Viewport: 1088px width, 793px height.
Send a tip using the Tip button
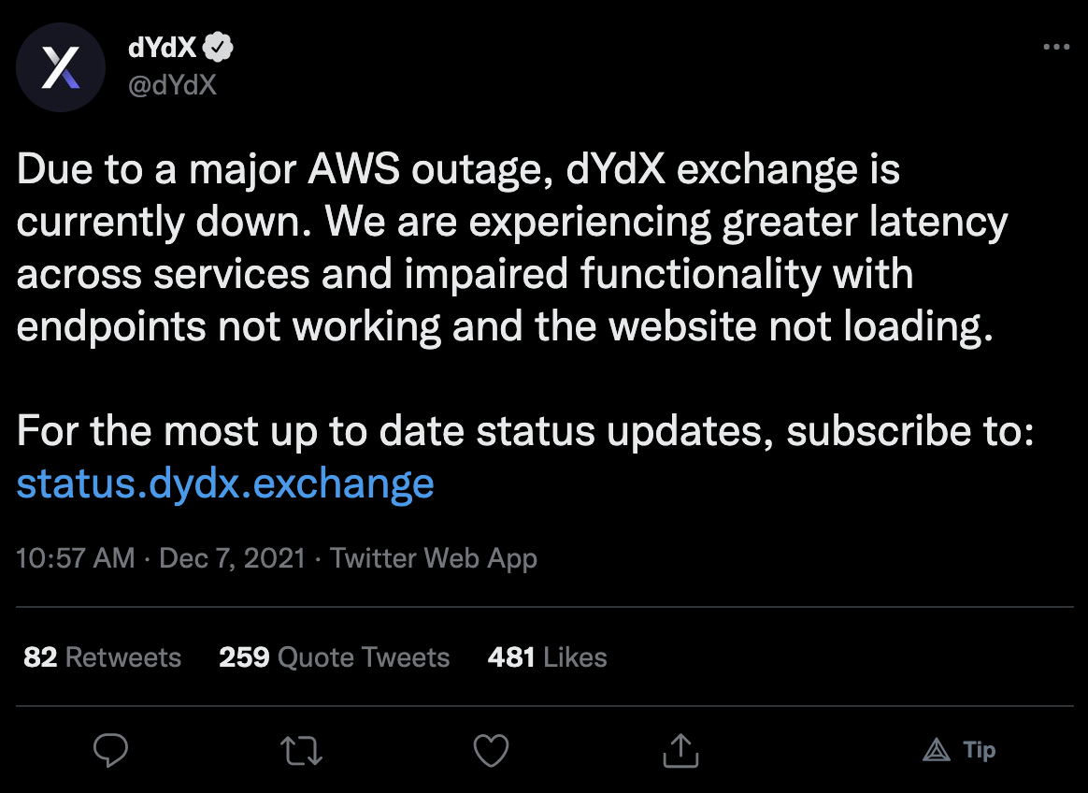(959, 750)
